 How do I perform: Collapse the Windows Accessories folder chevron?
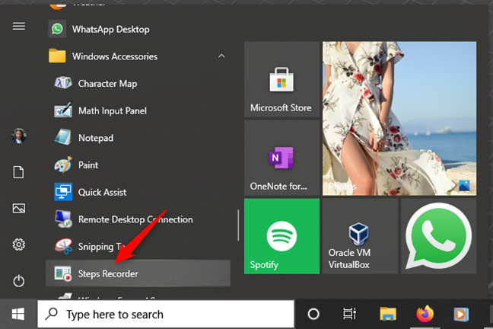(221, 56)
